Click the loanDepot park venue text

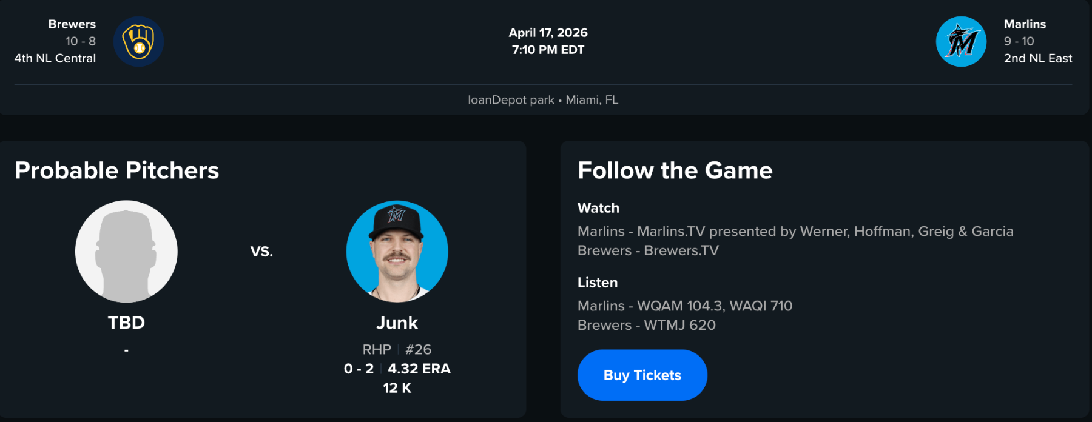[511, 100]
